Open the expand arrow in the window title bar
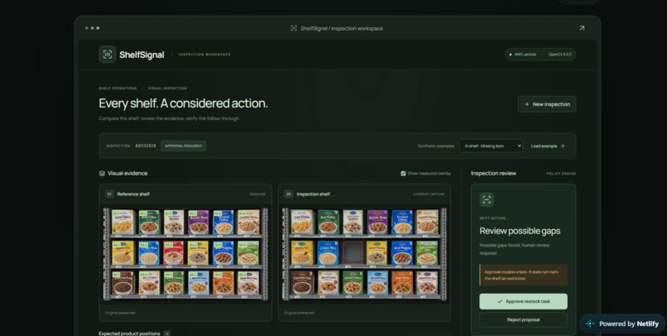The image size is (667, 336). coord(582,28)
